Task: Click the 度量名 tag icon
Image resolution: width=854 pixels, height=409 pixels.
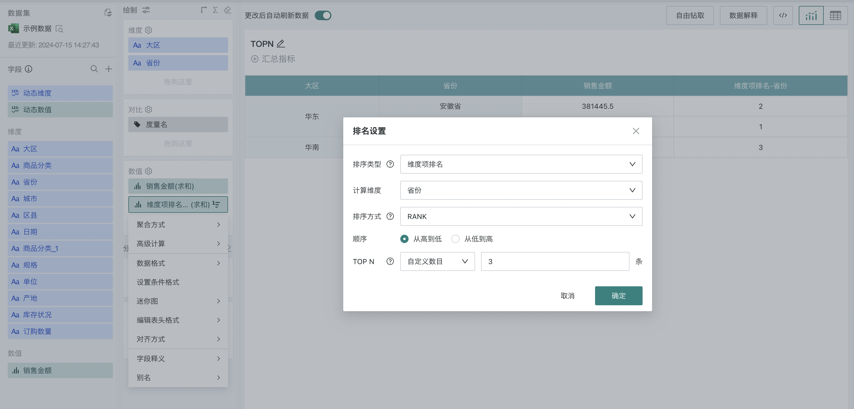Action: point(137,124)
